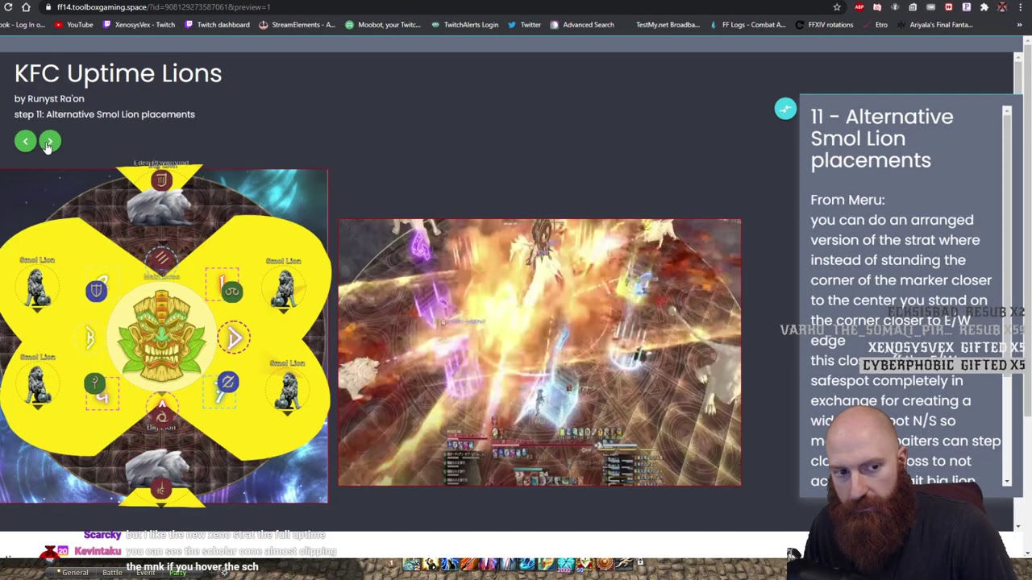Click the game hotbar lock icon
This screenshot has height=580, width=1032.
(640, 562)
